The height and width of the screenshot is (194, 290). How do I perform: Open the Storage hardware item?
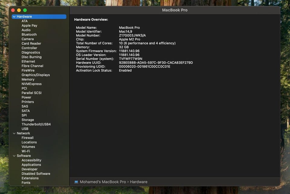tap(28, 120)
